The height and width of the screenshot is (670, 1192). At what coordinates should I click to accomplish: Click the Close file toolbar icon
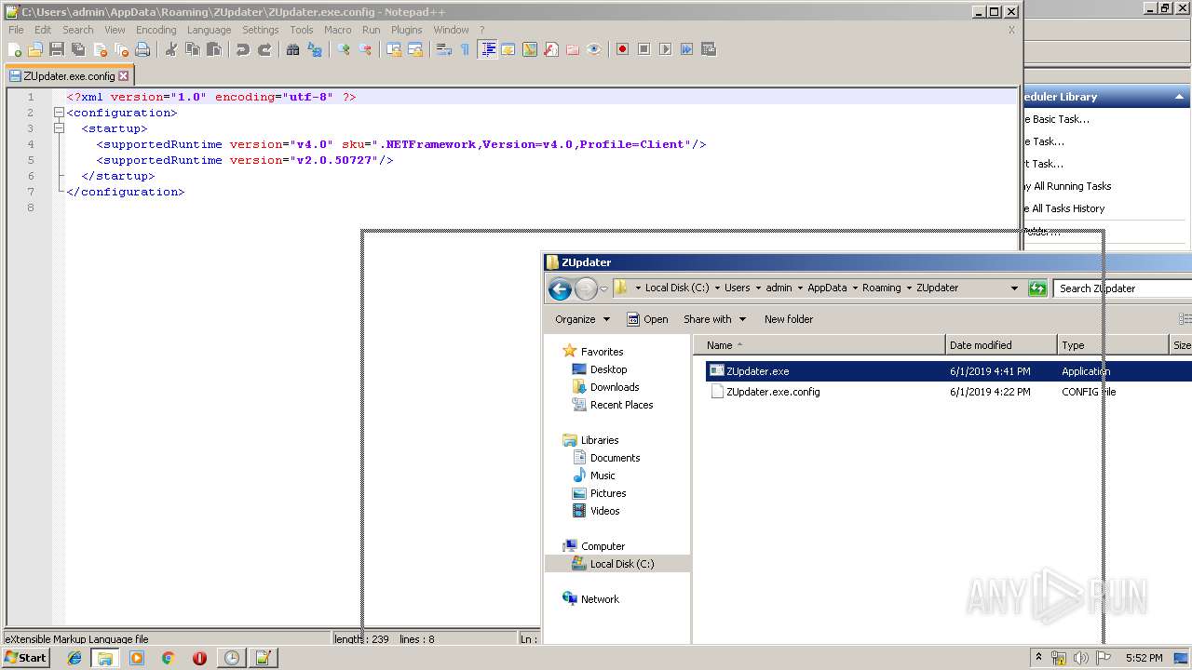click(100, 49)
